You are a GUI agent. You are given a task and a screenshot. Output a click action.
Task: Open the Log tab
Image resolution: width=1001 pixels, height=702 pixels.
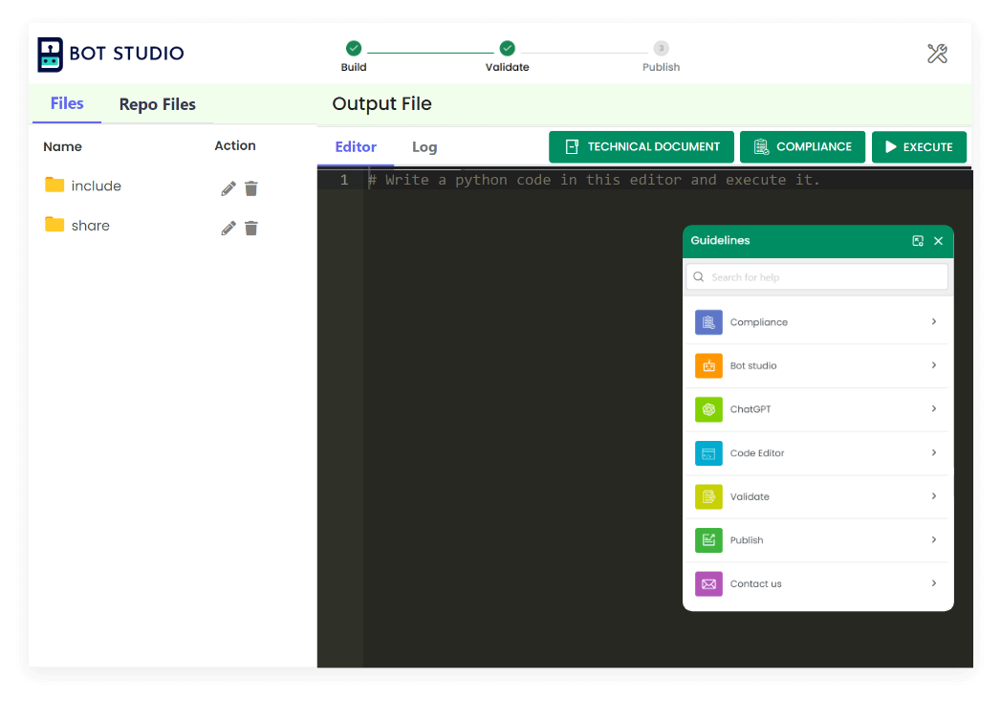(424, 147)
